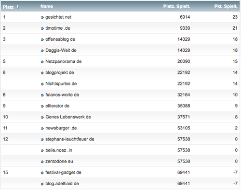This screenshot has width=241, height=190.
Task: Click the chevron icon before Netzpanorama de
Action: [x=42, y=62]
